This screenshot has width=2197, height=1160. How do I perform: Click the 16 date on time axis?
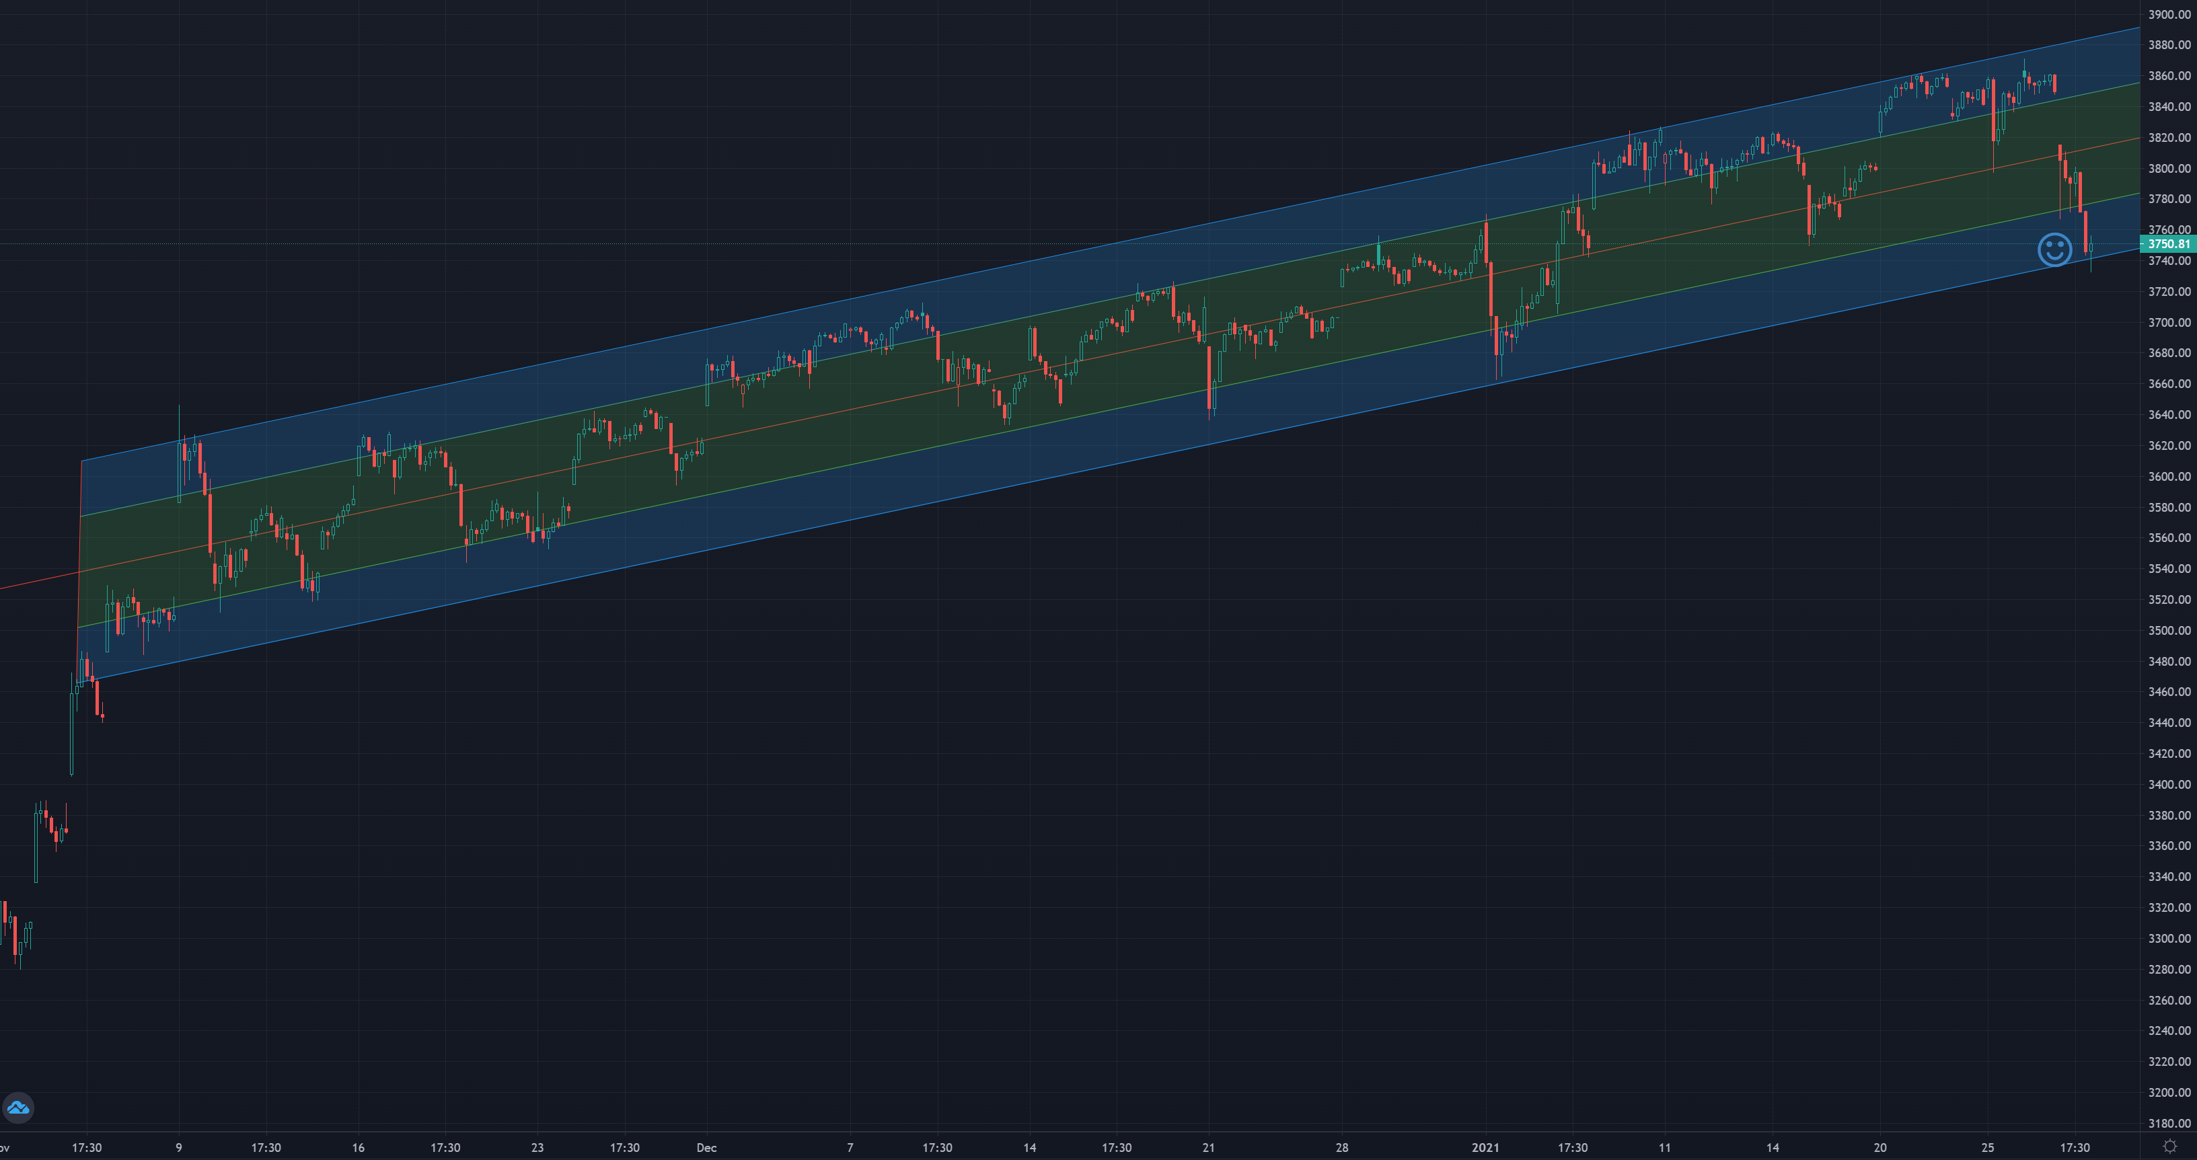point(358,1147)
